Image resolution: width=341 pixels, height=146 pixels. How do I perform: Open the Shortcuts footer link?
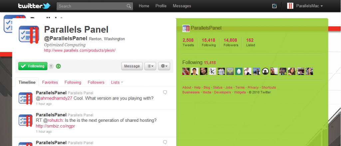pyautogui.click(x=269, y=88)
